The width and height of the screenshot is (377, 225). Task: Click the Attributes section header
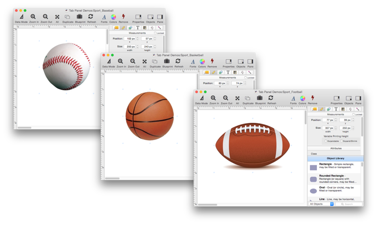335,148
